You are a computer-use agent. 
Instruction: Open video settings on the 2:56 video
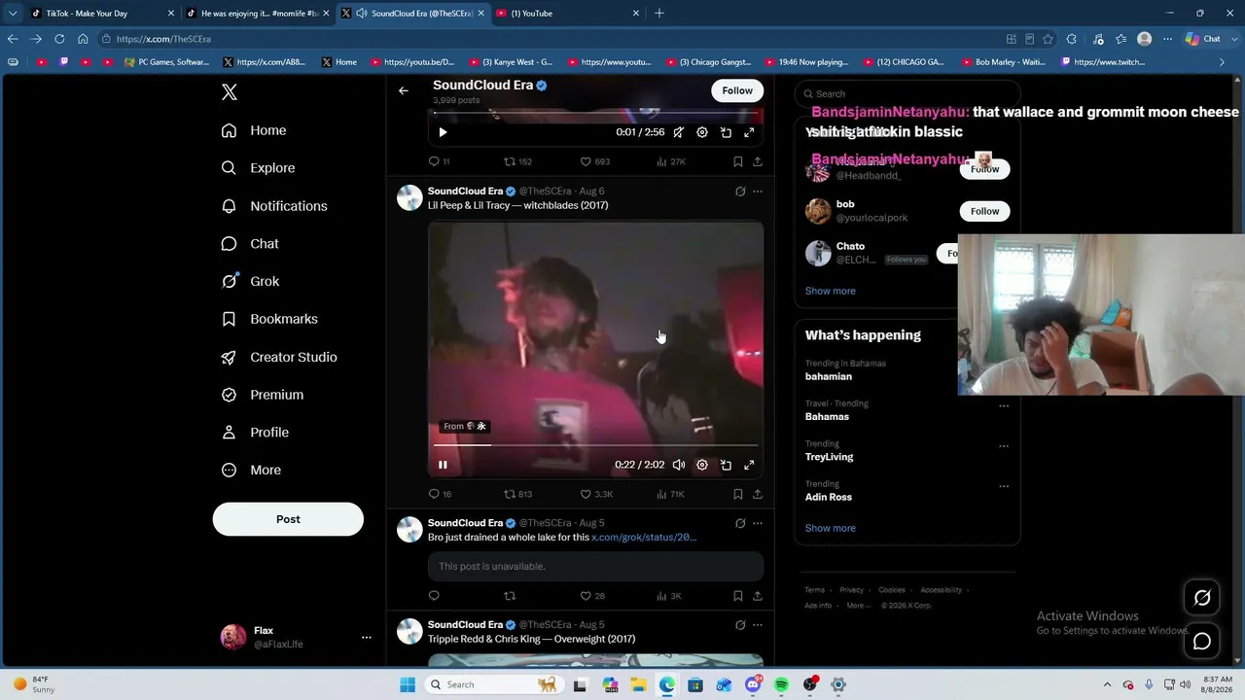click(702, 132)
